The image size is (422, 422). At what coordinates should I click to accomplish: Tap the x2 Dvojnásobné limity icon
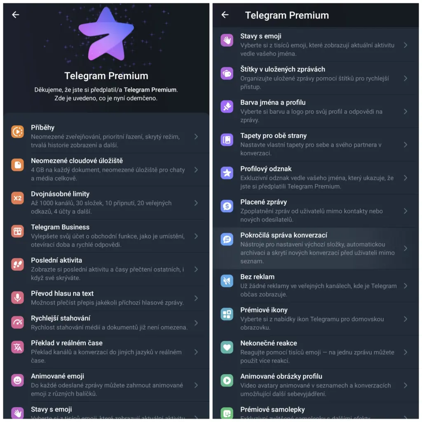[17, 198]
